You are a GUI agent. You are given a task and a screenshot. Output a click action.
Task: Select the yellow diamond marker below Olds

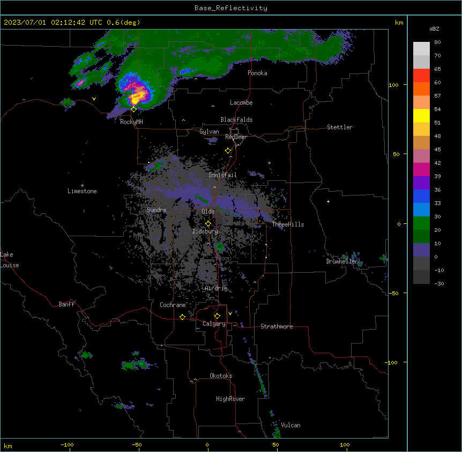[208, 223]
